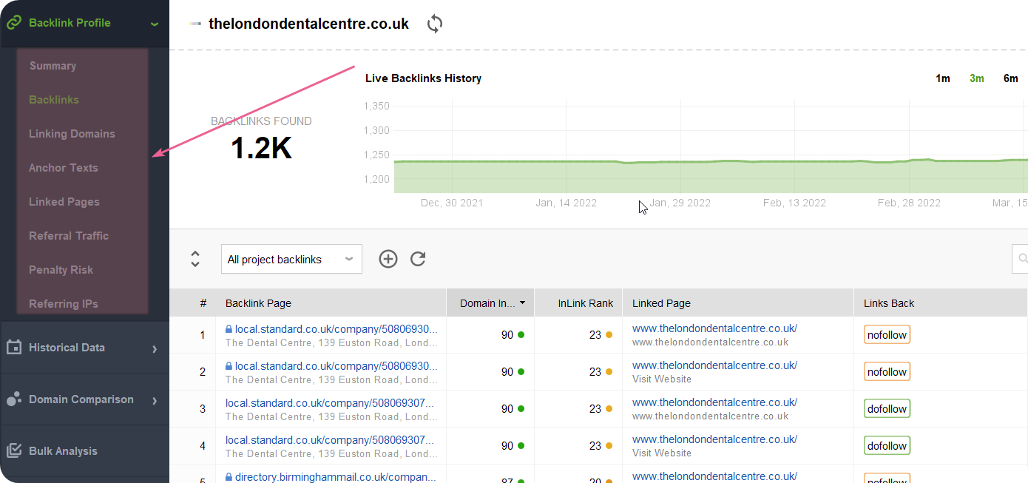Reload the backlinks table with refresh icon
This screenshot has height=483, width=1028.
(x=418, y=259)
